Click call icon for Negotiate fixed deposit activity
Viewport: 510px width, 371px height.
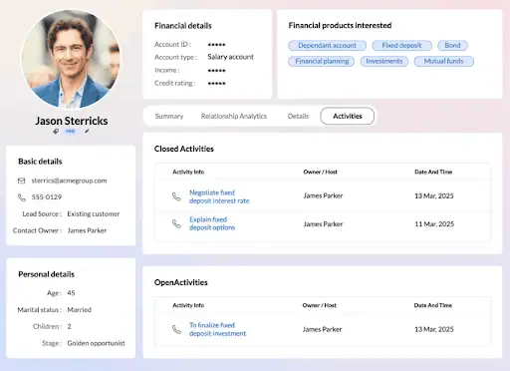[176, 196]
